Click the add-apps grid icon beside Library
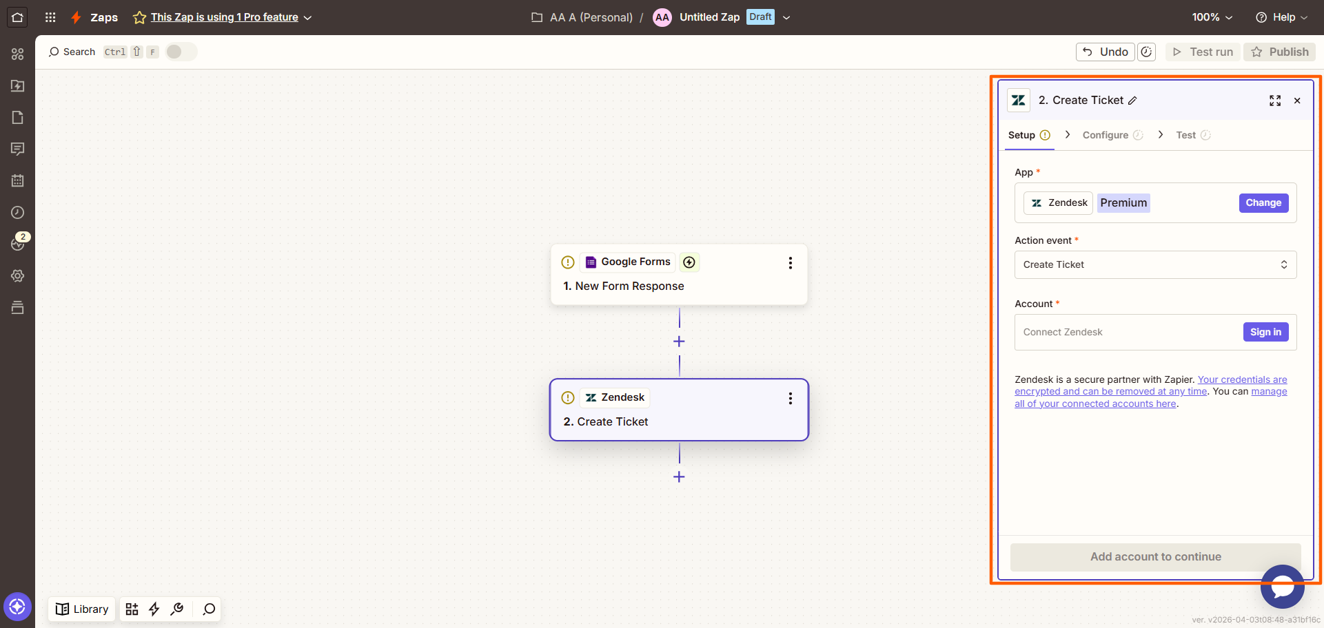Screen dimensions: 1324x628 132,609
